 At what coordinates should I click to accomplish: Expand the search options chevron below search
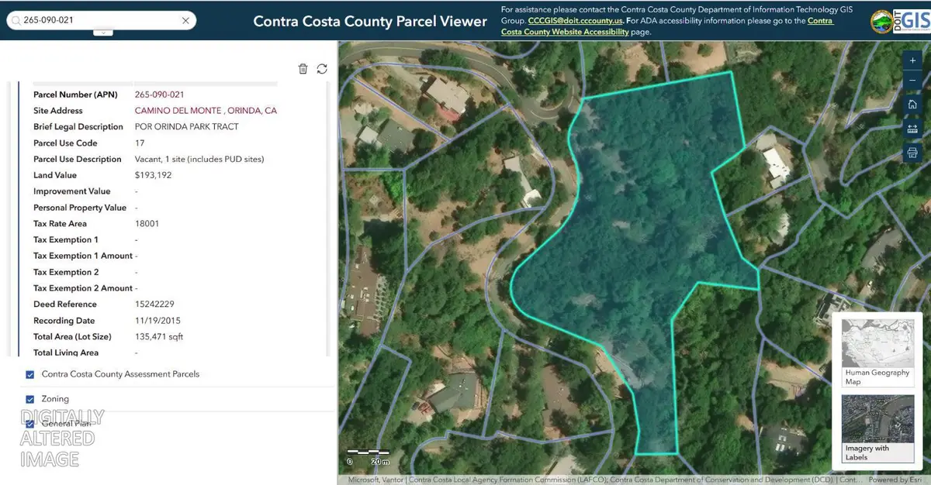(x=103, y=33)
